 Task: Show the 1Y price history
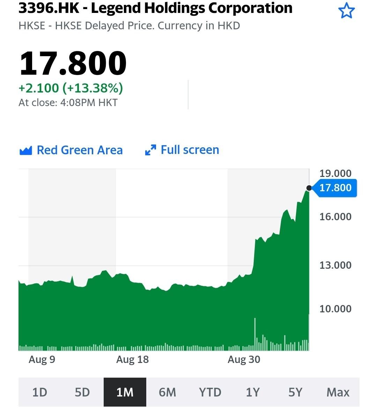[253, 392]
